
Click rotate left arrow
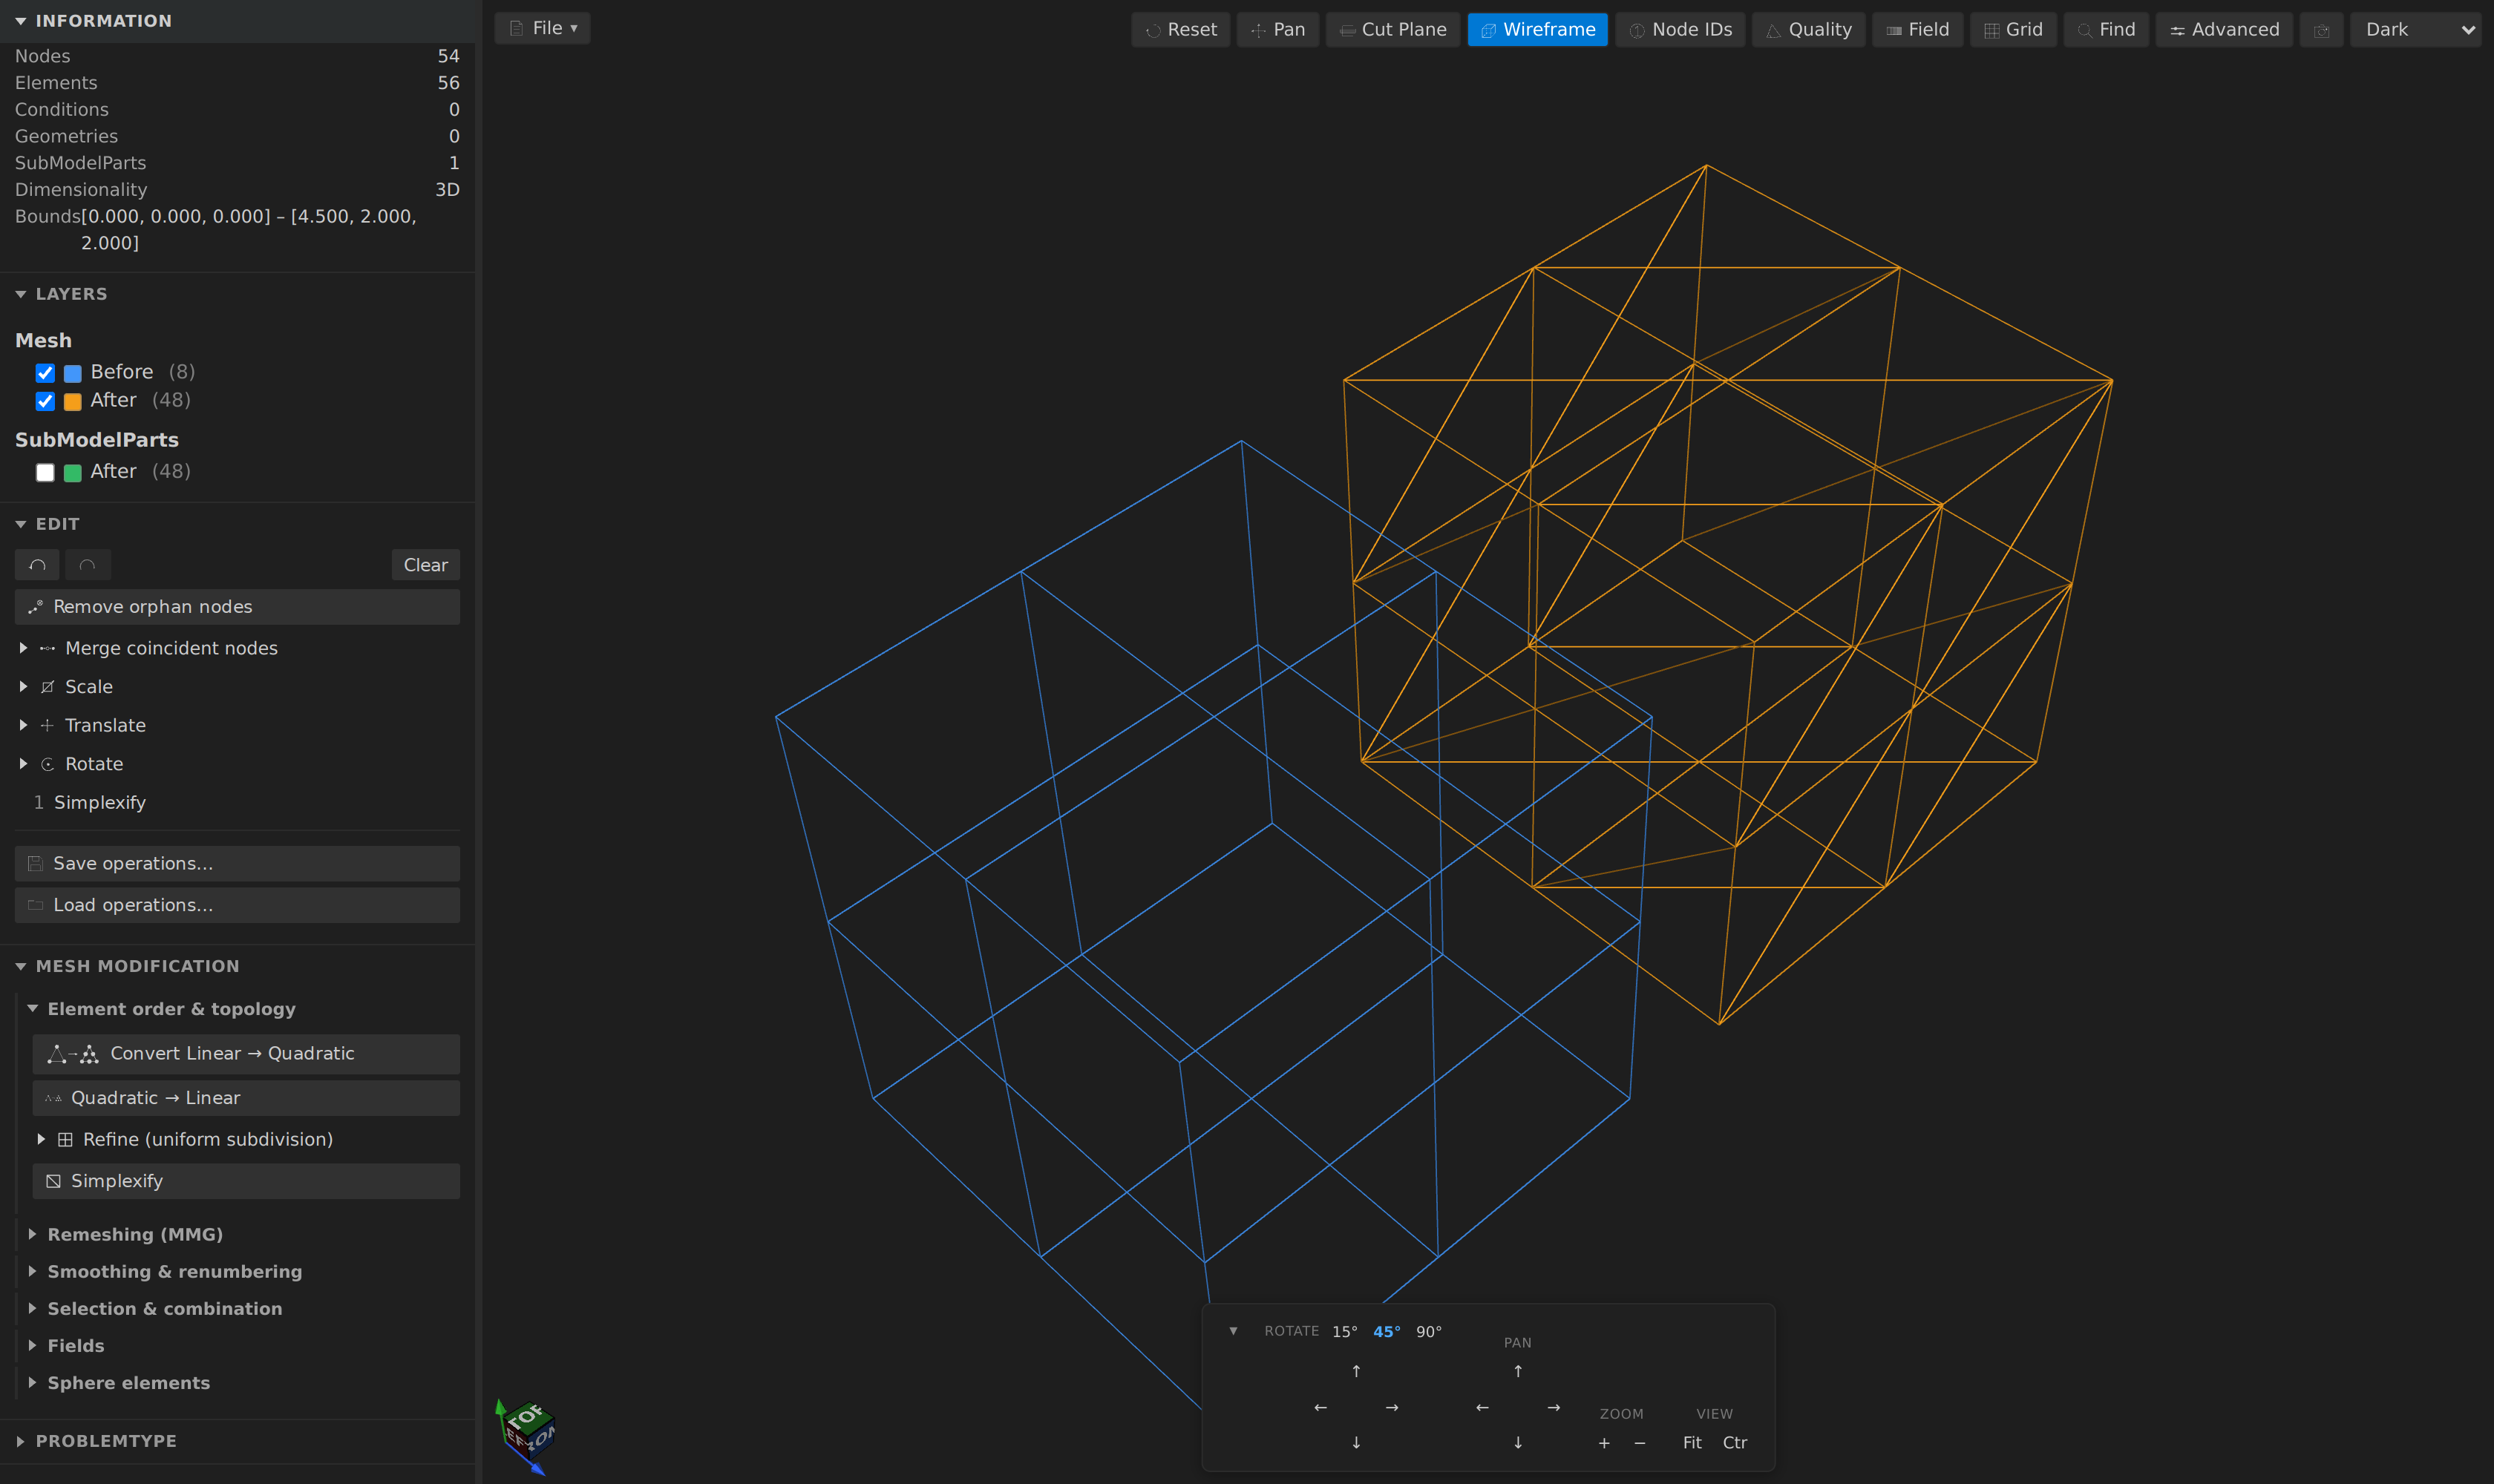point(1320,1407)
